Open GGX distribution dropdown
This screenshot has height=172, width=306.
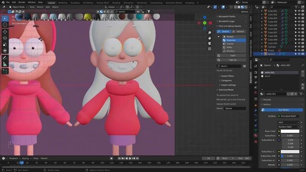point(288,122)
